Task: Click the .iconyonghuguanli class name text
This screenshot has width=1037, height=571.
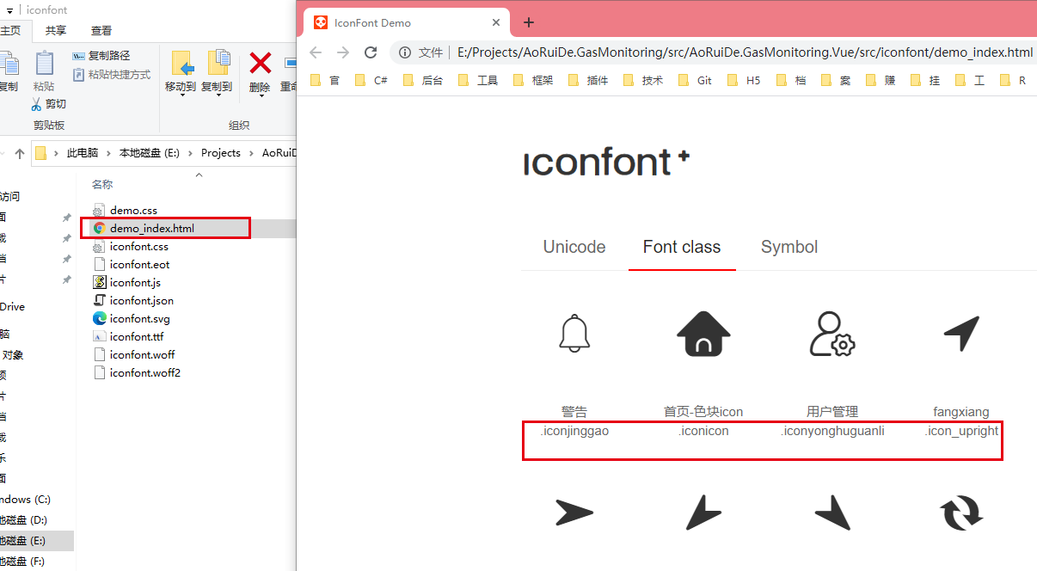Action: point(832,431)
